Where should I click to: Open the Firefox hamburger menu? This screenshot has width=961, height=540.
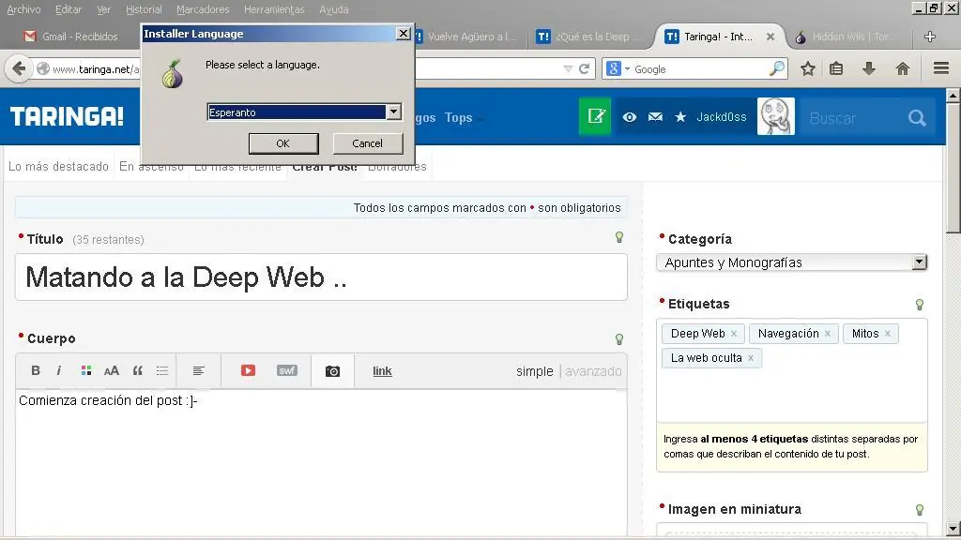tap(941, 67)
